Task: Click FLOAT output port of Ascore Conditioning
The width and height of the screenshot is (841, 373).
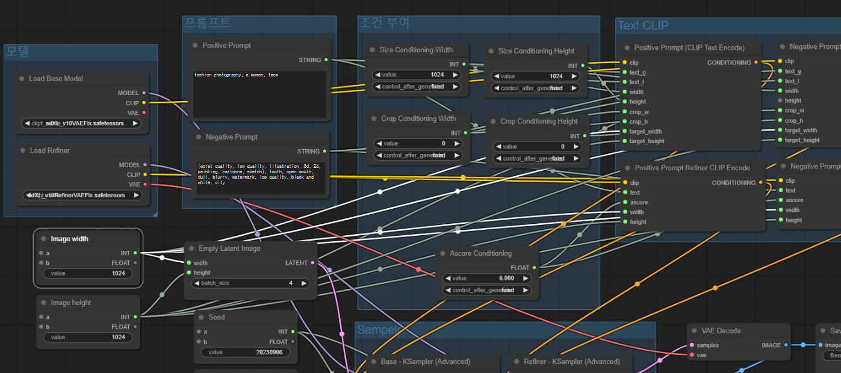Action: click(534, 268)
